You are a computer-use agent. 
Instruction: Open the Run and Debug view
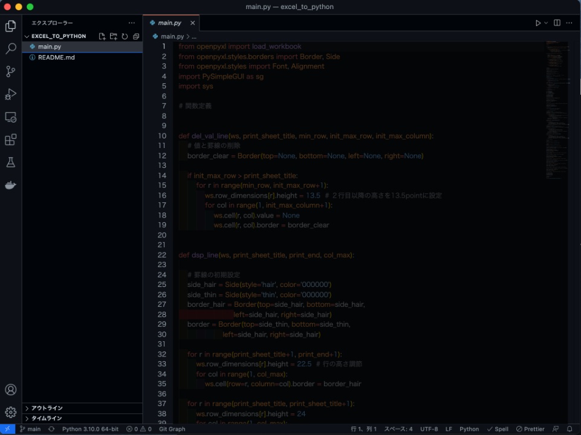pyautogui.click(x=10, y=94)
